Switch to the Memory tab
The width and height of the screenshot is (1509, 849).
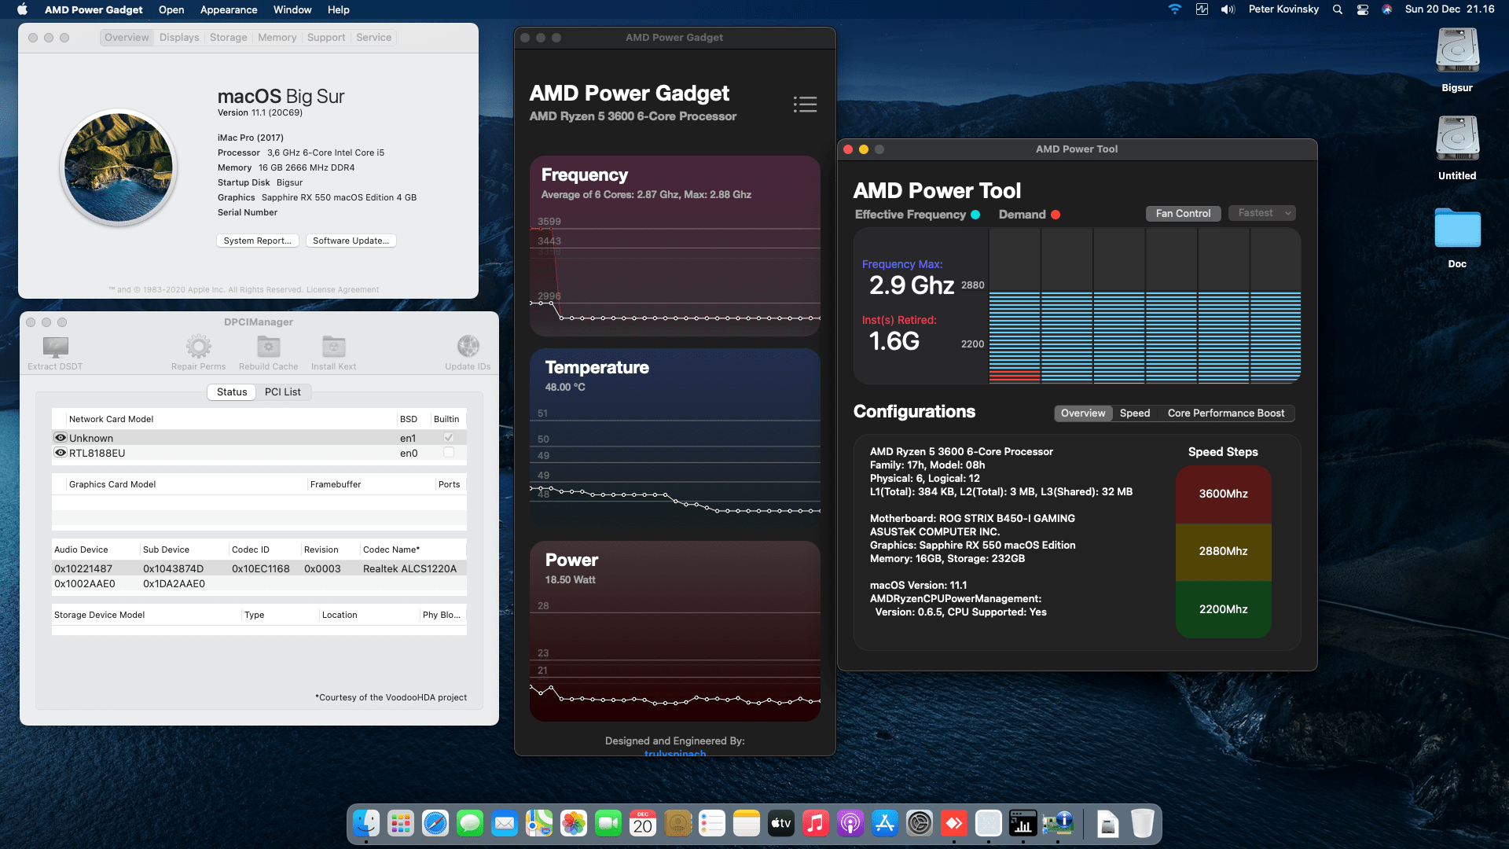click(x=277, y=38)
